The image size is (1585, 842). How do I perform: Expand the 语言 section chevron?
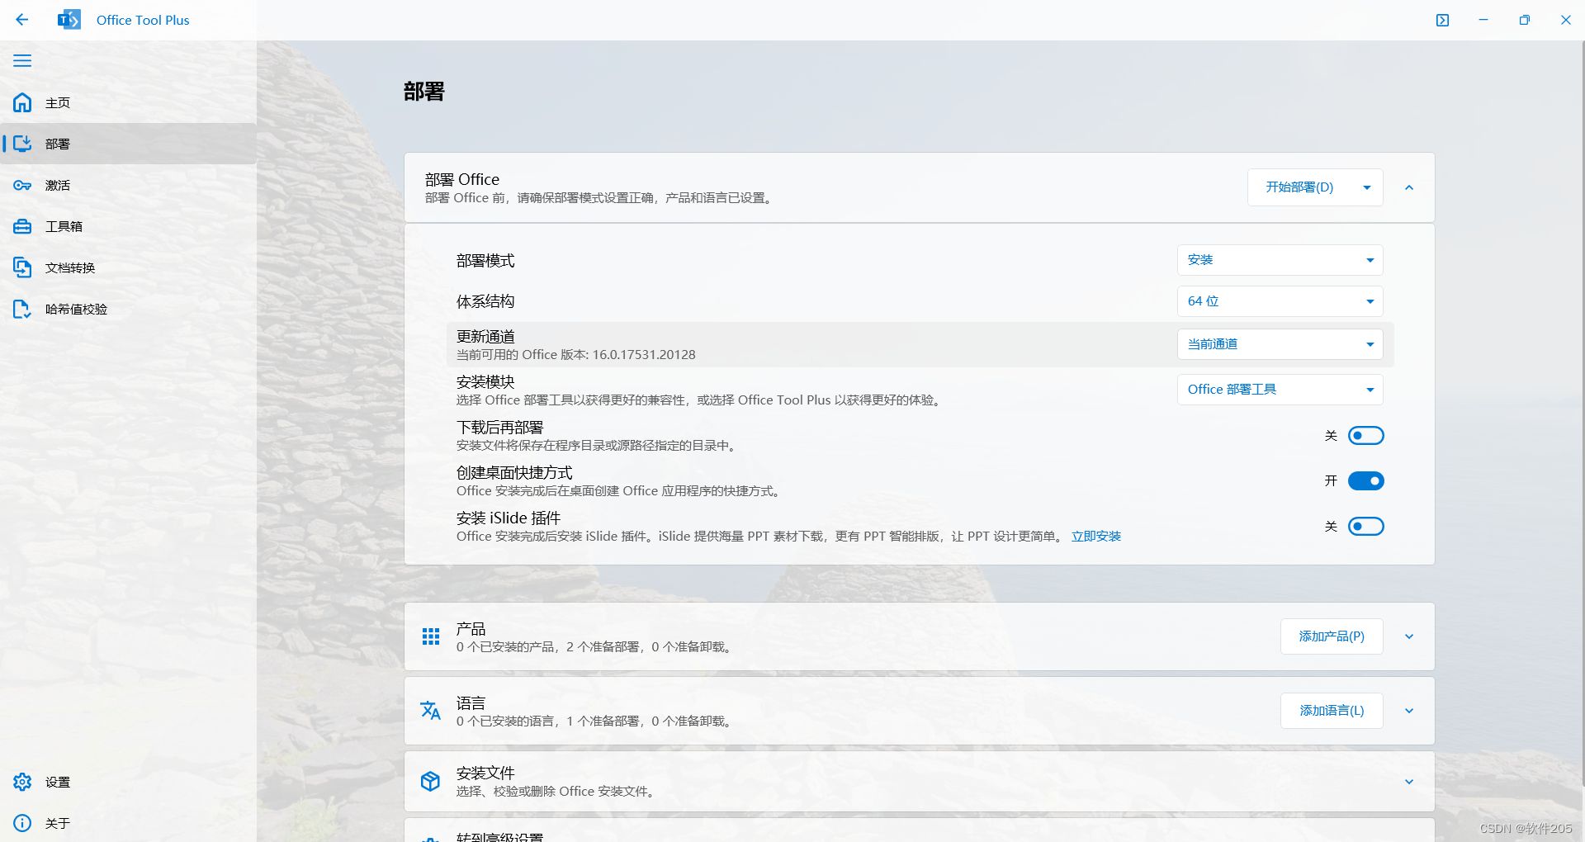pos(1409,711)
